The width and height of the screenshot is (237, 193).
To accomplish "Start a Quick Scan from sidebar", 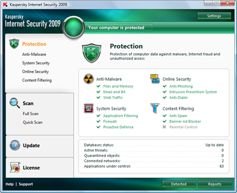I will (x=32, y=122).
